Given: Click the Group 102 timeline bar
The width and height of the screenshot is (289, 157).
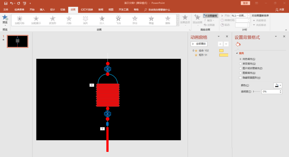Looking at the screenshot, I should [221, 51].
